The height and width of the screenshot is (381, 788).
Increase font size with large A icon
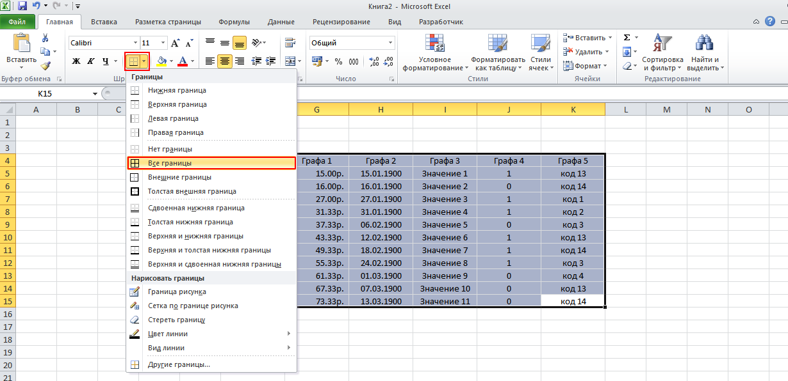click(x=176, y=43)
